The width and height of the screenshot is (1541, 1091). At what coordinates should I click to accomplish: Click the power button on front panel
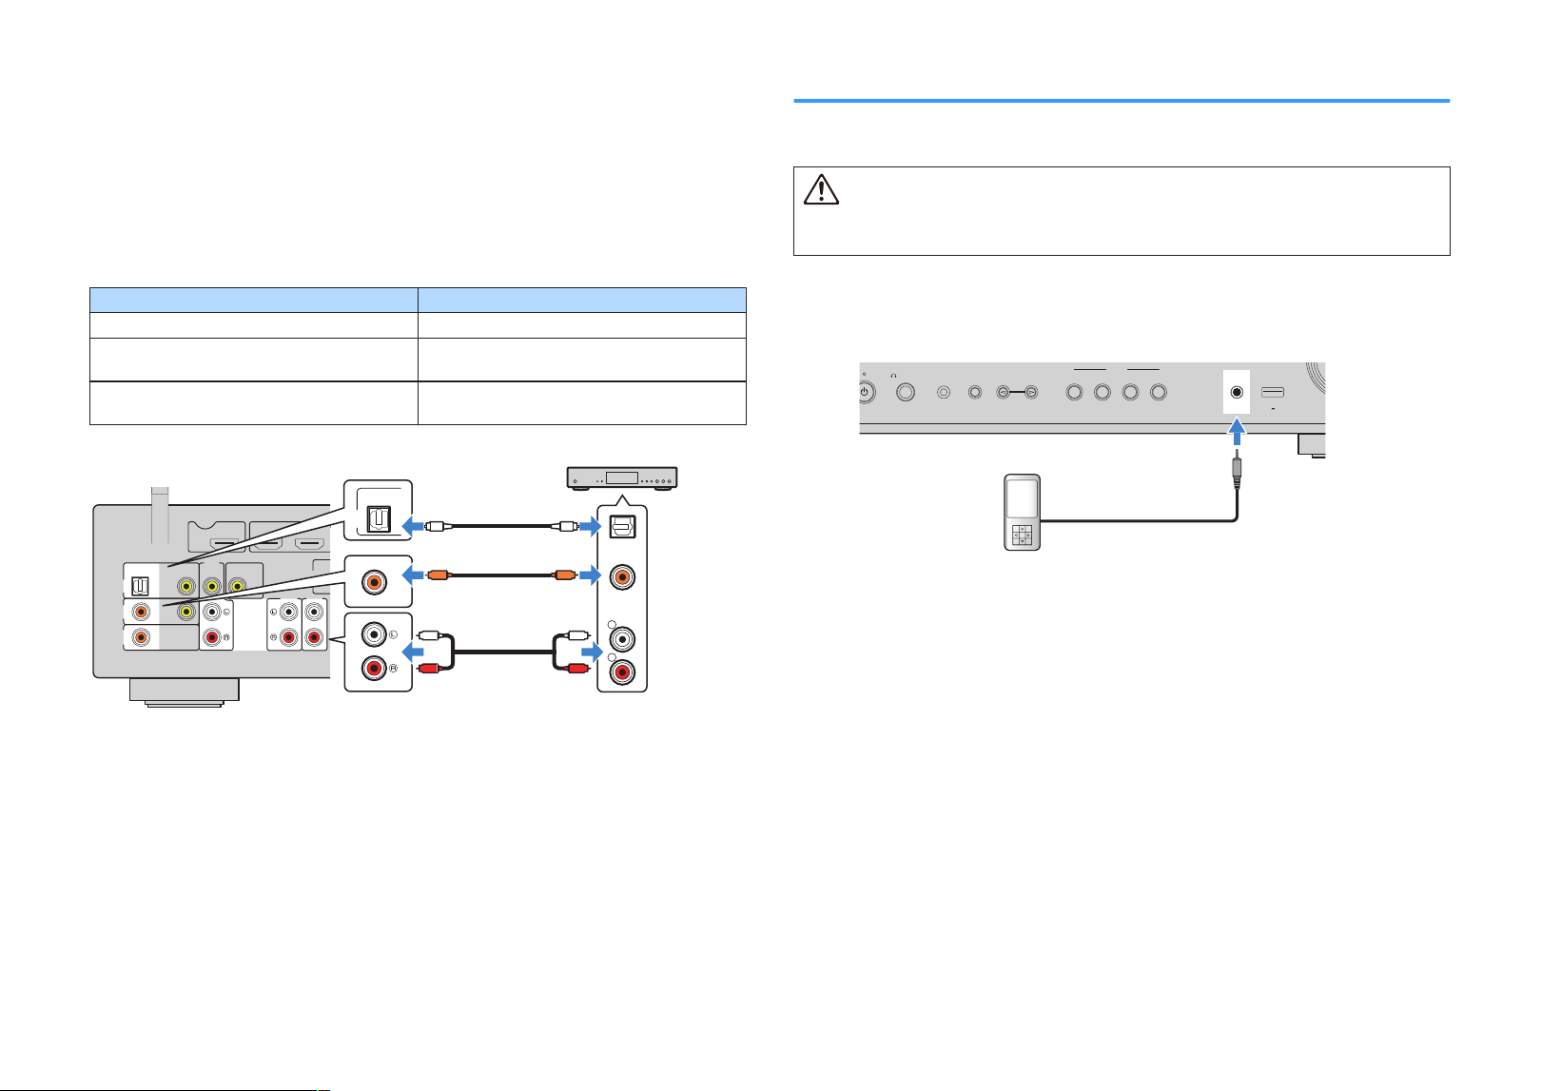click(865, 392)
